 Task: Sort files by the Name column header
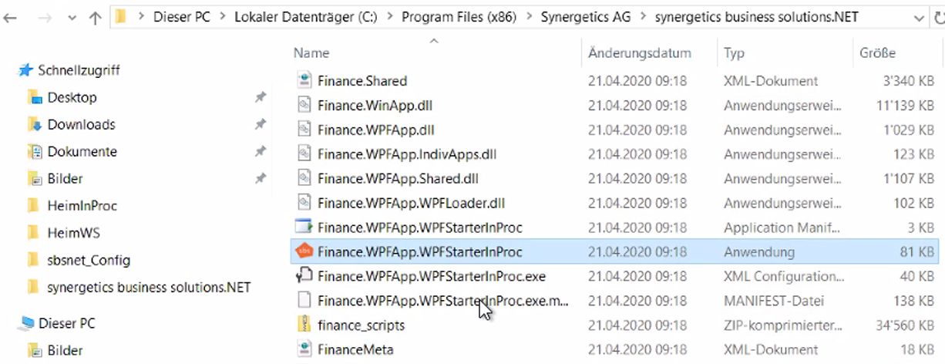[311, 53]
